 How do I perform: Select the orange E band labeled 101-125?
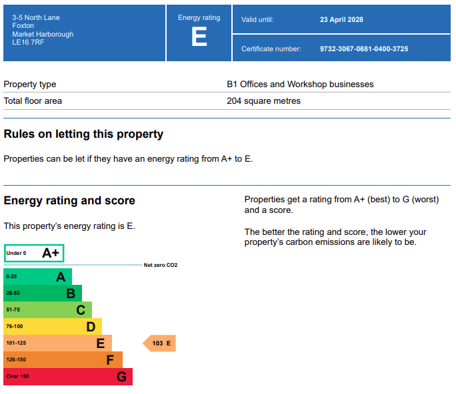tap(57, 343)
